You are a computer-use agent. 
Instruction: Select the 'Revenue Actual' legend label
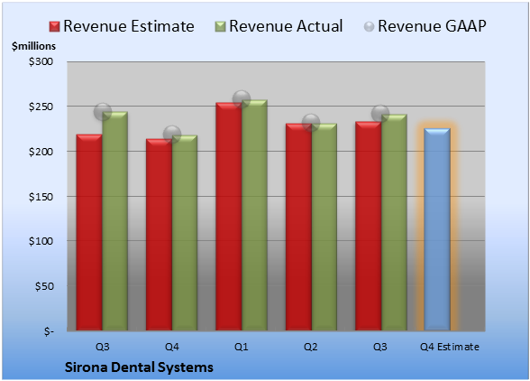click(286, 26)
